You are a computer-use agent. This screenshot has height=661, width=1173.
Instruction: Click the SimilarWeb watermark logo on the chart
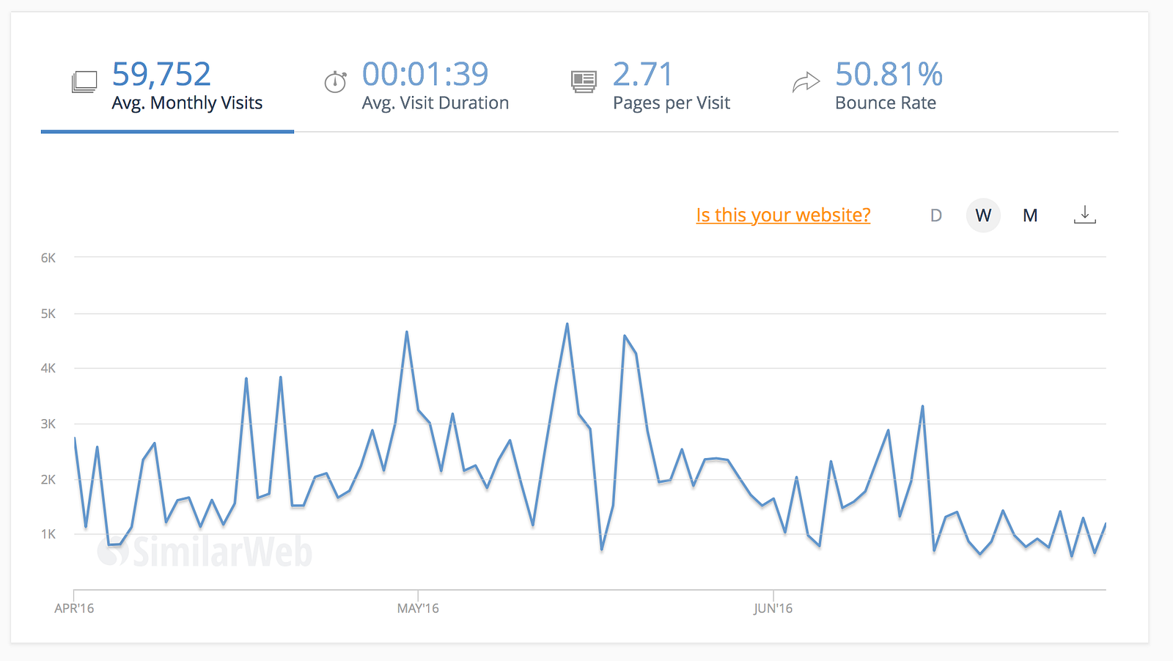click(x=205, y=552)
